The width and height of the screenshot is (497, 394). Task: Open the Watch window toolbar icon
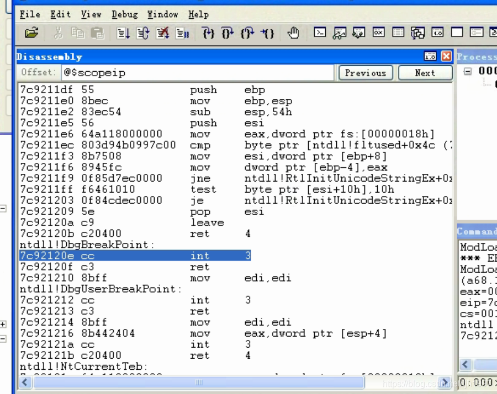pyautogui.click(x=339, y=33)
